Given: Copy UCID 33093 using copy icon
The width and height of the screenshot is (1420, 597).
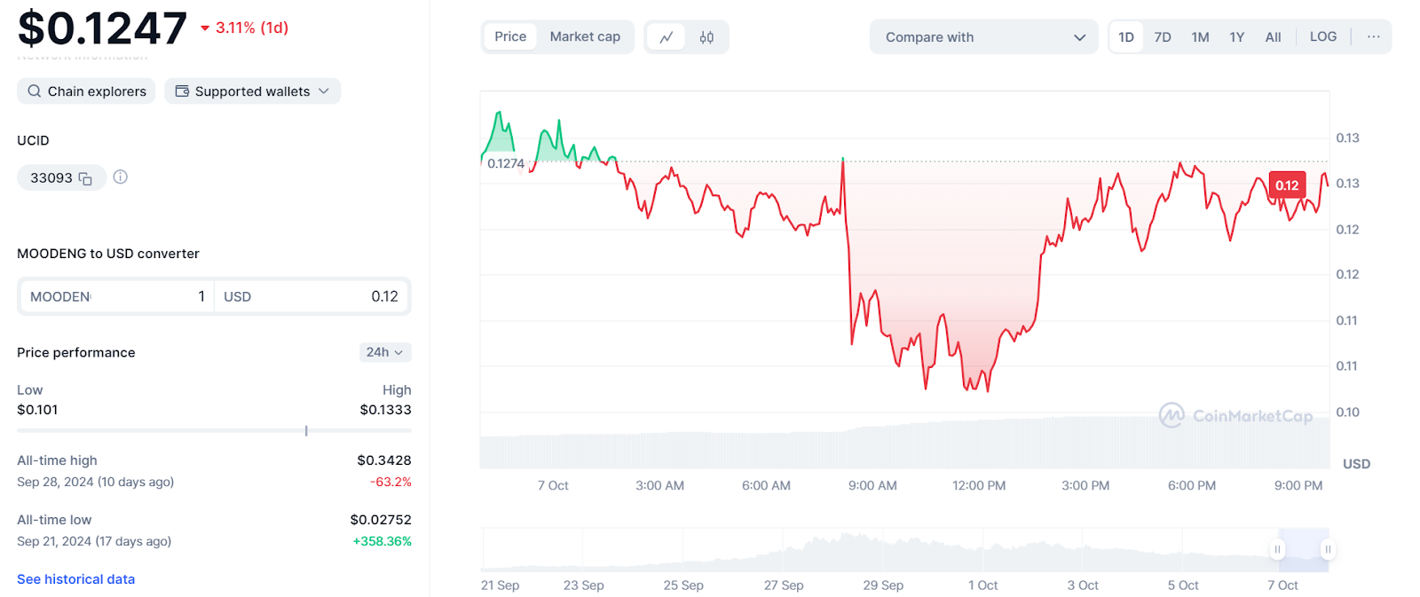Looking at the screenshot, I should pyautogui.click(x=85, y=178).
